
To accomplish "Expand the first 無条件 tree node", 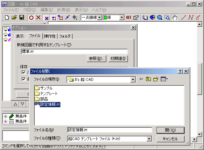I will (x=5, y=116).
